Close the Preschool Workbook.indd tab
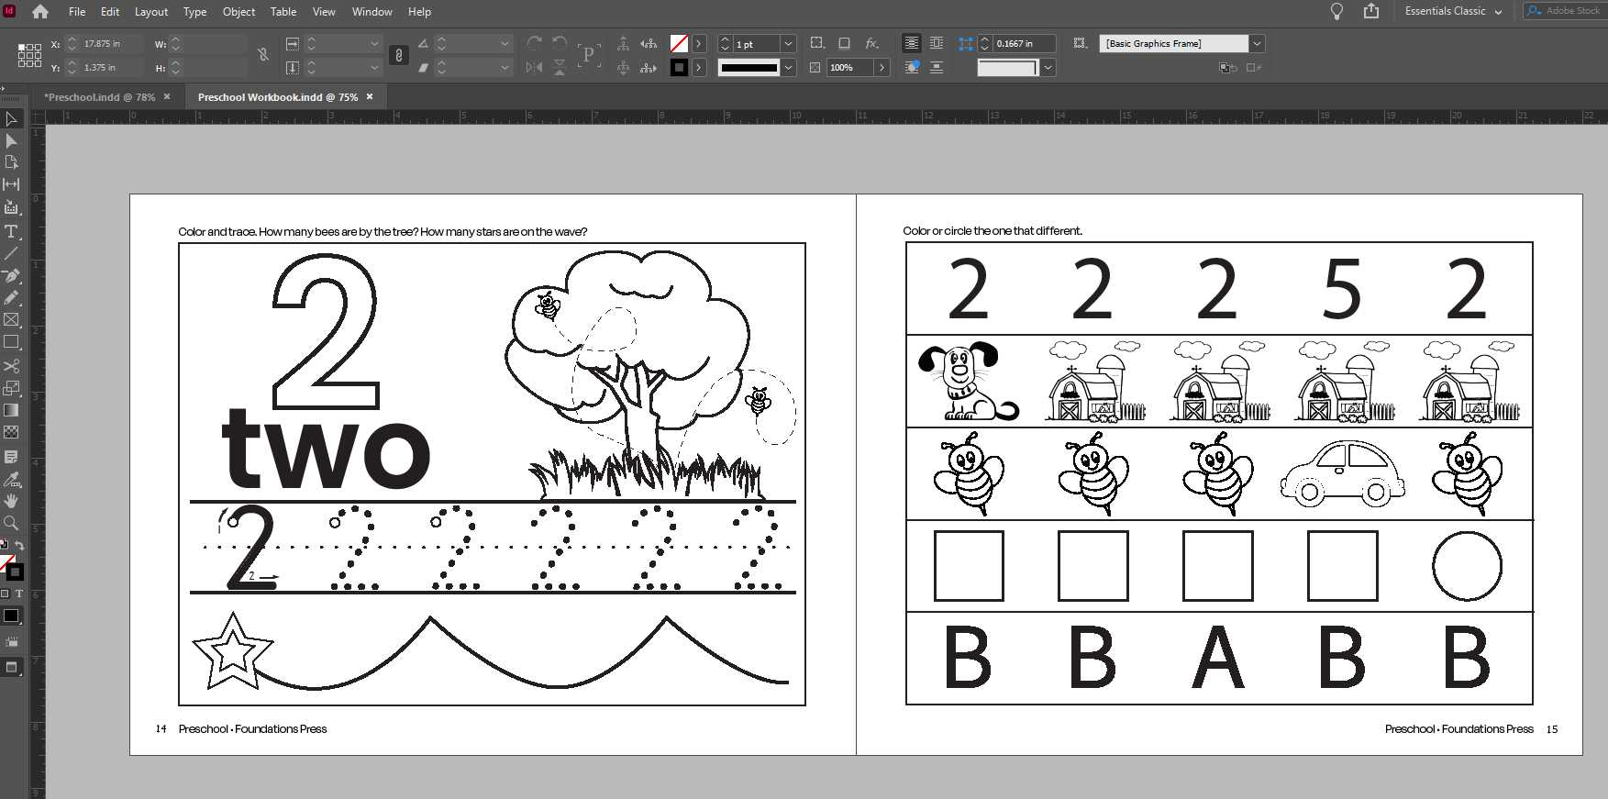The height and width of the screenshot is (799, 1608). 370,96
